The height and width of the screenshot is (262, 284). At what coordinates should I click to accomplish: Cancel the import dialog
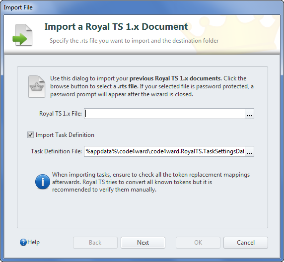pos(246,243)
